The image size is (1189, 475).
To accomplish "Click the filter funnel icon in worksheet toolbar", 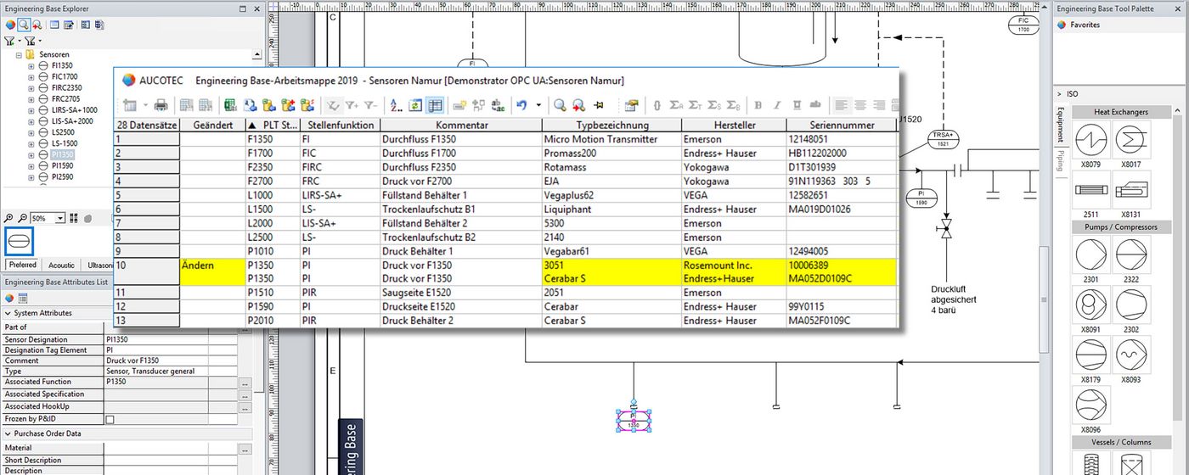I will [x=334, y=105].
